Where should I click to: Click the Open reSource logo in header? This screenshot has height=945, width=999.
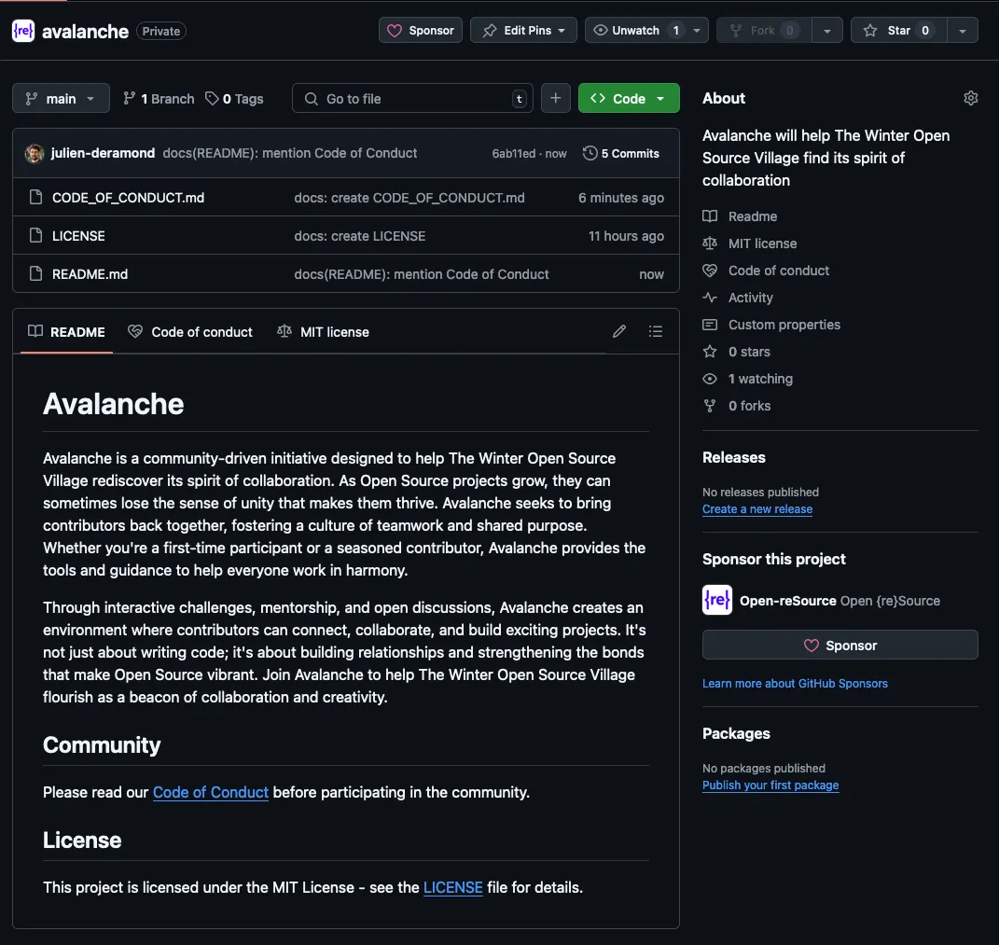(23, 31)
